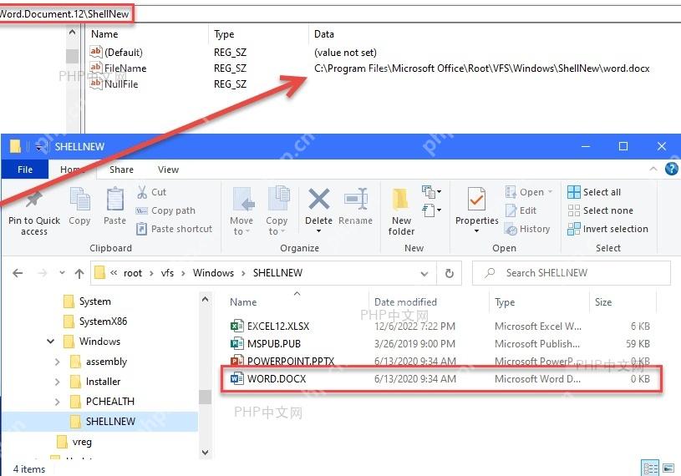The height and width of the screenshot is (476, 681).
Task: Open the recent locations dropdown arrow
Action: click(62, 273)
